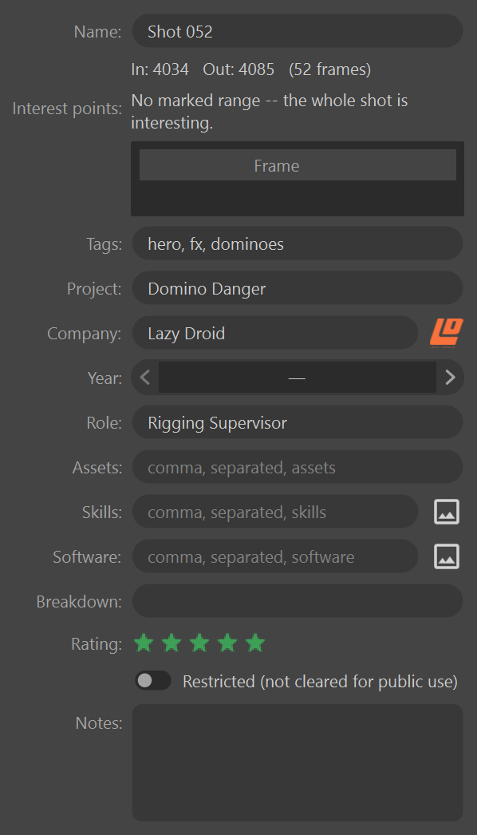
Task: Decrease year with left chevron
Action: pos(145,378)
